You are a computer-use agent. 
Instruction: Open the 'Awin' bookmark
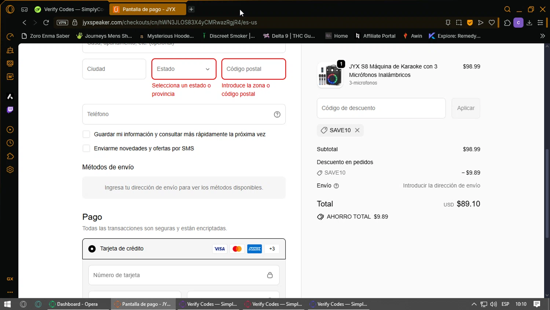(x=412, y=36)
